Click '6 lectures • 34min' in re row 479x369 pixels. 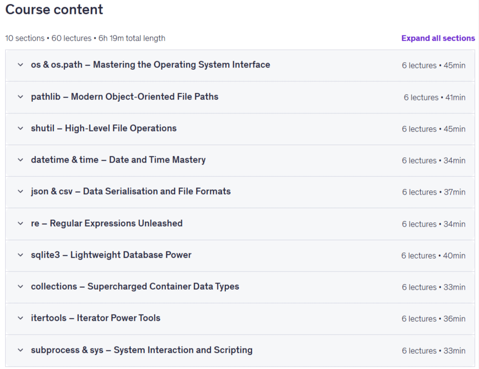(x=434, y=224)
